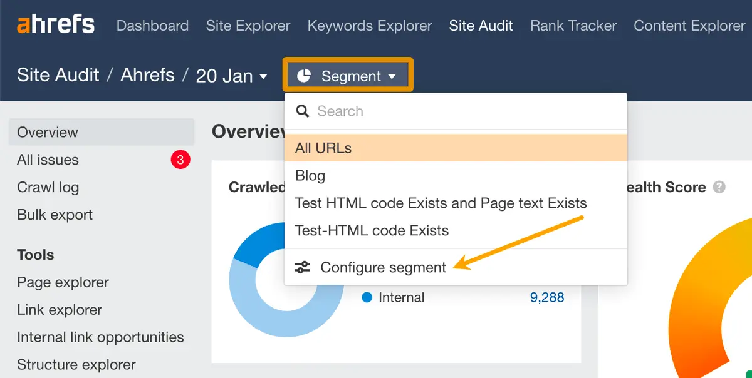Click the Health Score help question icon
Screen dimensions: 752x378
719,187
